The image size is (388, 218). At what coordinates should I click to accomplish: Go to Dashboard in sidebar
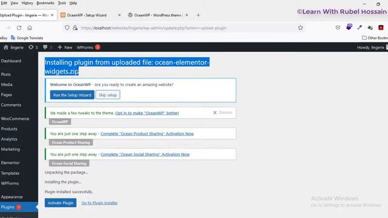[11, 61]
